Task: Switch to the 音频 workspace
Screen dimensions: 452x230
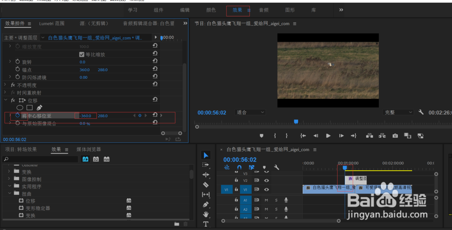Action: [264, 10]
